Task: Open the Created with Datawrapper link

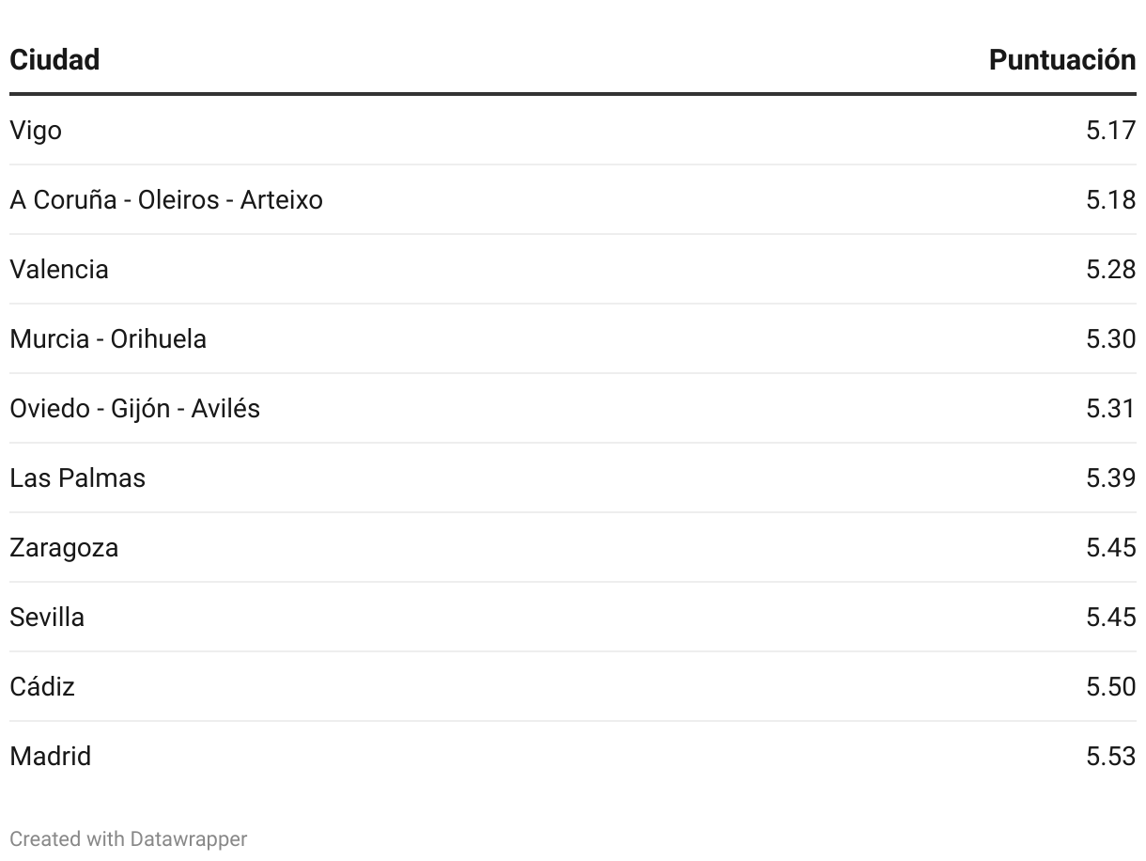Action: click(x=129, y=838)
